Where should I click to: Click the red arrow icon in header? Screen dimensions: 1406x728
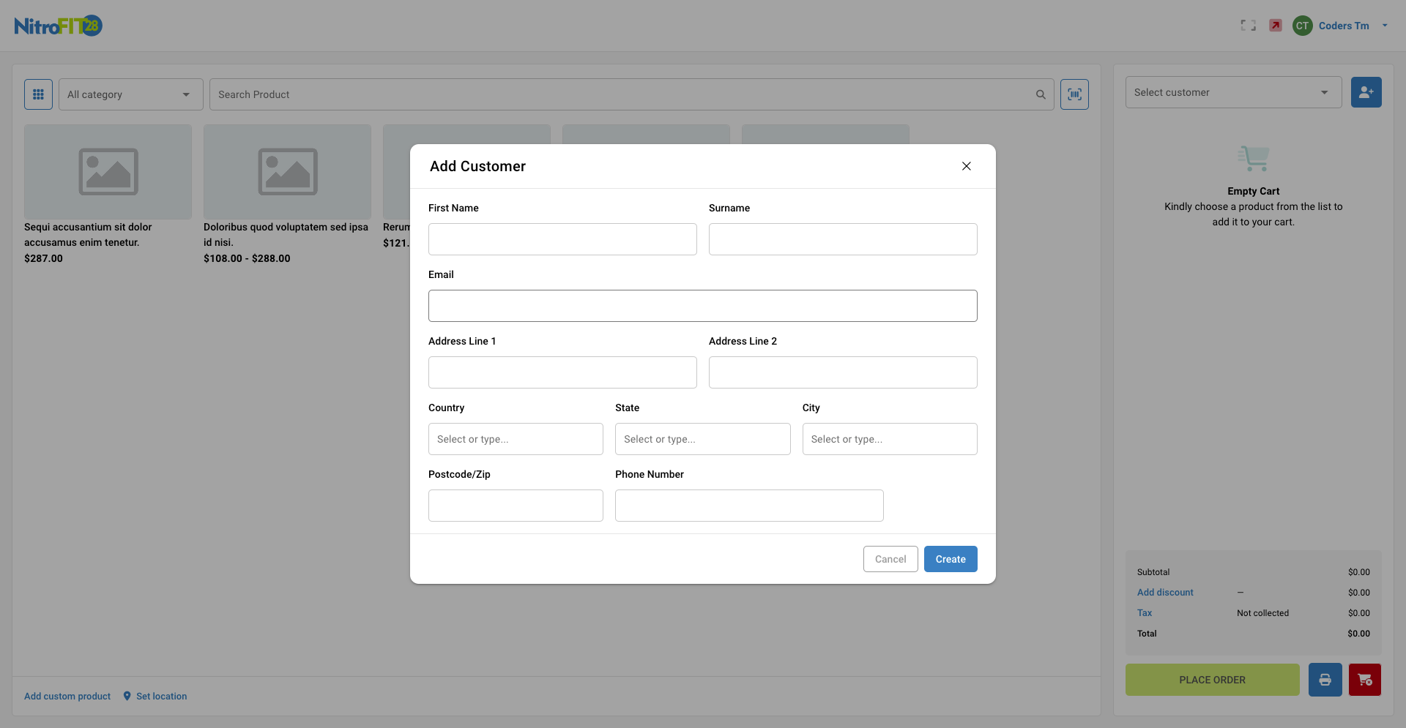pos(1276,26)
